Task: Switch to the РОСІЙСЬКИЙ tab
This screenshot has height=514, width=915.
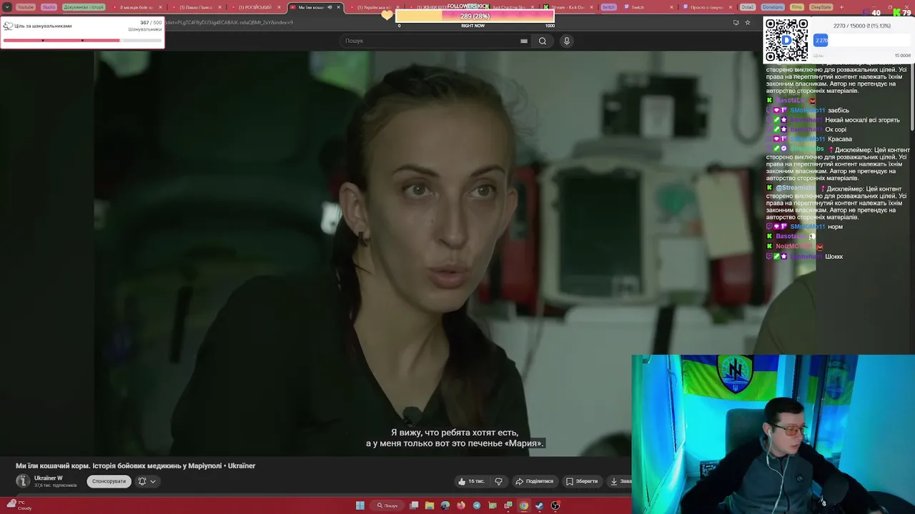Action: click(255, 7)
